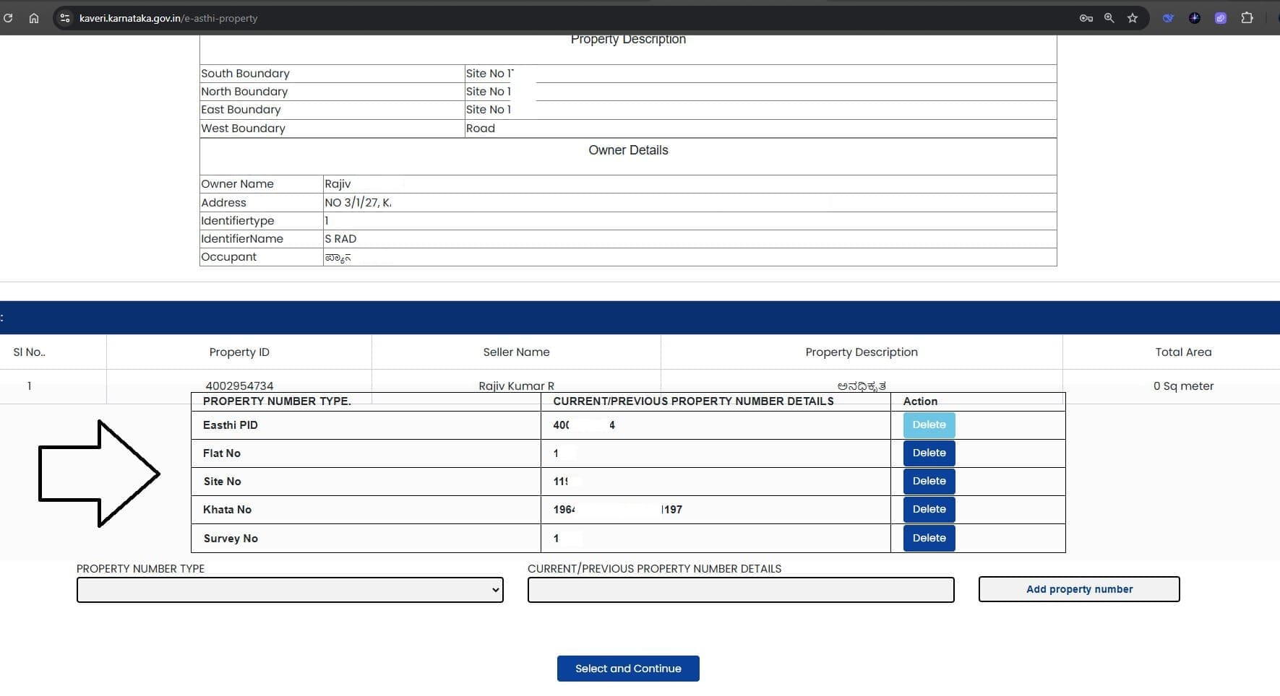
Task: Delete the Khata No entry
Action: tap(929, 510)
